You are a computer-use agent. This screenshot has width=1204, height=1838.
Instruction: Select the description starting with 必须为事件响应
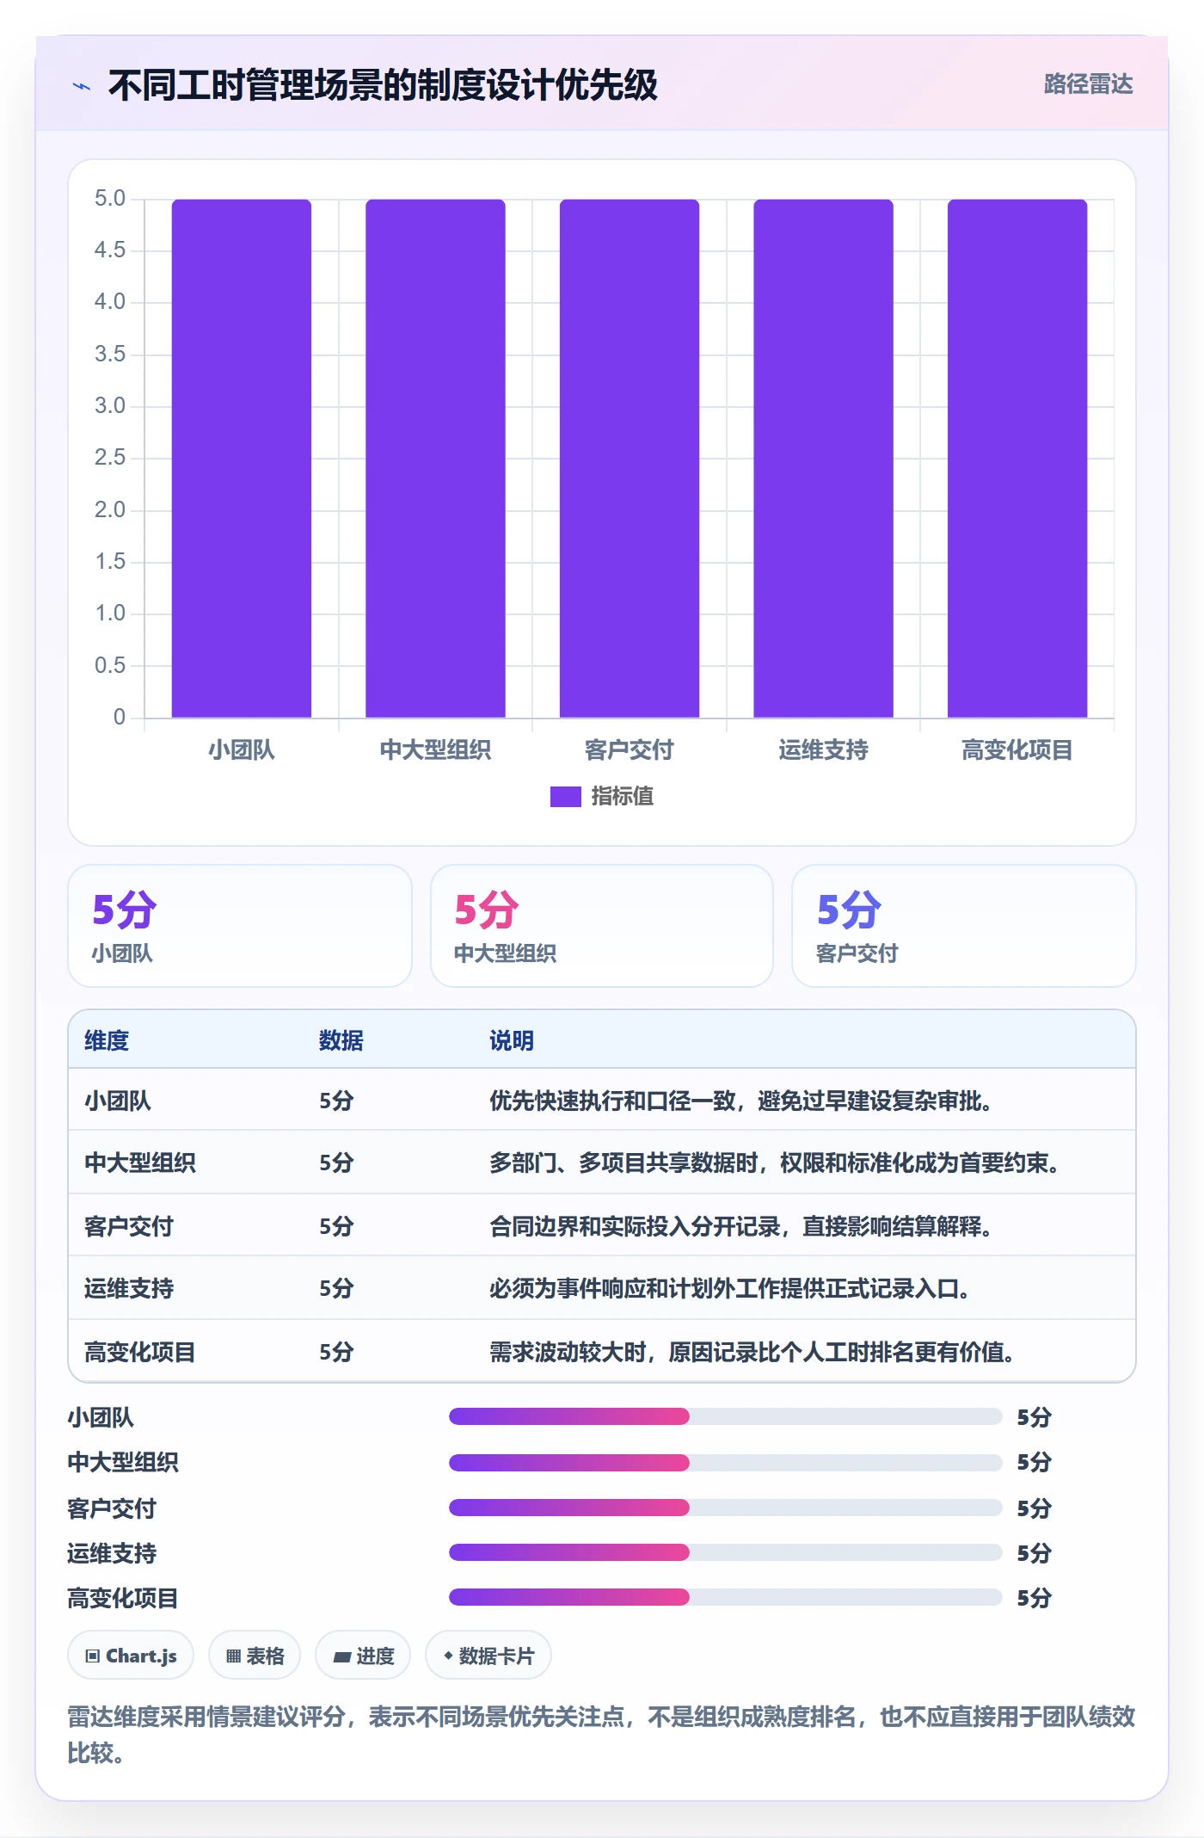point(729,1288)
